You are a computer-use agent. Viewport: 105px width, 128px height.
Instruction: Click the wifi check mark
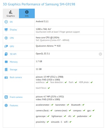pos(70,122)
